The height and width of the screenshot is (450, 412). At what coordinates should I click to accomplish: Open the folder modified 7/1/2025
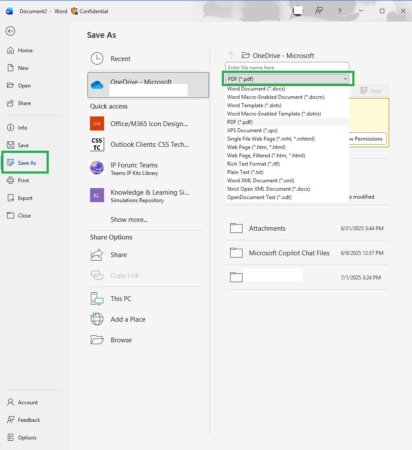[307, 278]
